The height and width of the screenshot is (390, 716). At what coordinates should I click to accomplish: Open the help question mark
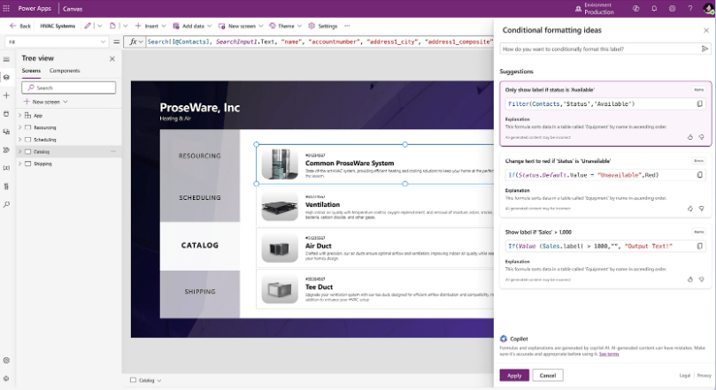[x=690, y=9]
